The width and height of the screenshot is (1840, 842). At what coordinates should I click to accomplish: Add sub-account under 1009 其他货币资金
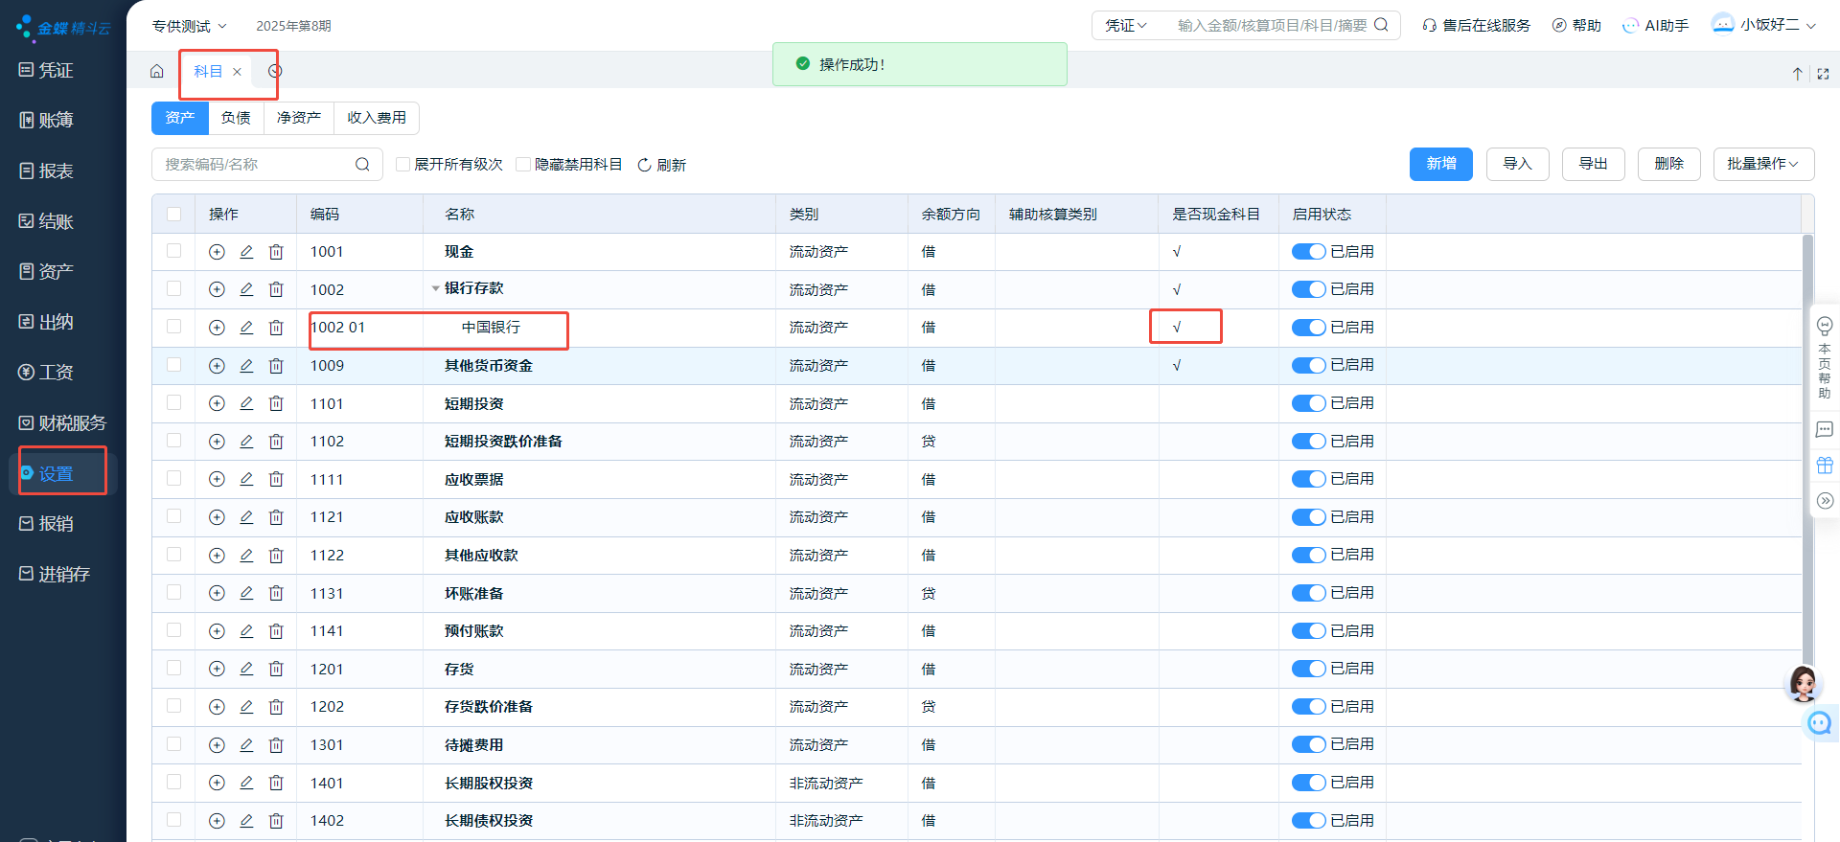pyautogui.click(x=217, y=366)
